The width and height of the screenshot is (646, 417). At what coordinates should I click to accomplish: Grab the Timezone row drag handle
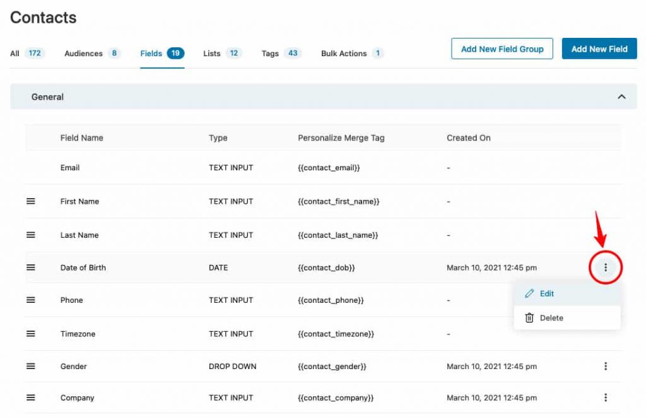pos(31,334)
